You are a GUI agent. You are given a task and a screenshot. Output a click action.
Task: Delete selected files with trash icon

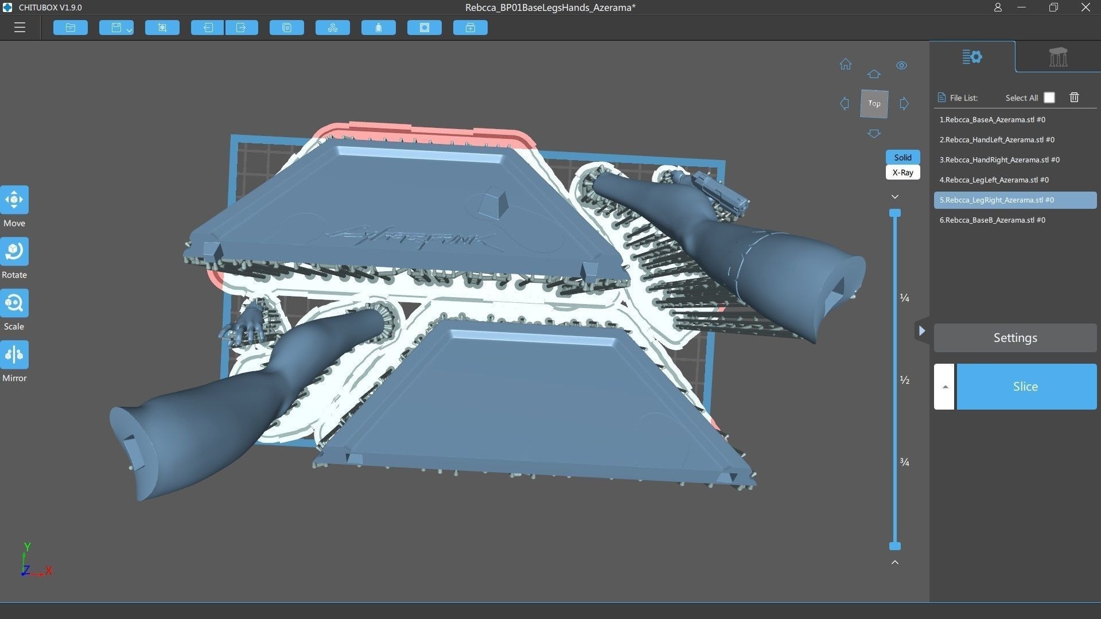[1074, 98]
